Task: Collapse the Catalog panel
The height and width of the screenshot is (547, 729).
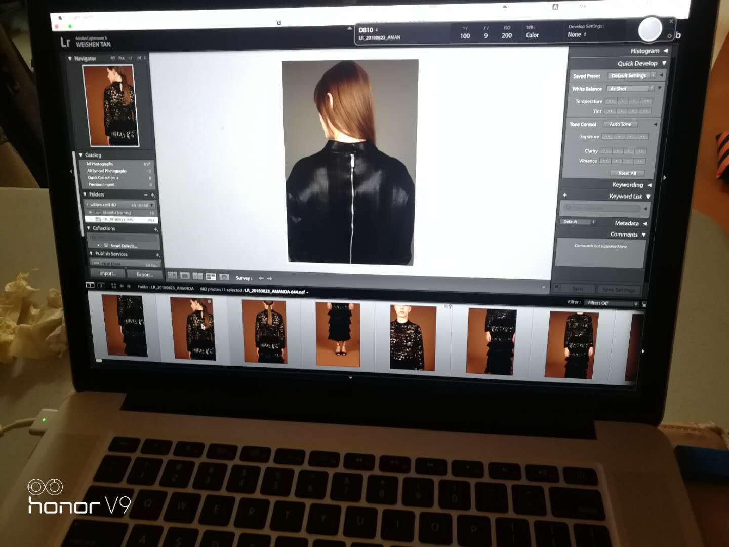Action: coord(80,155)
